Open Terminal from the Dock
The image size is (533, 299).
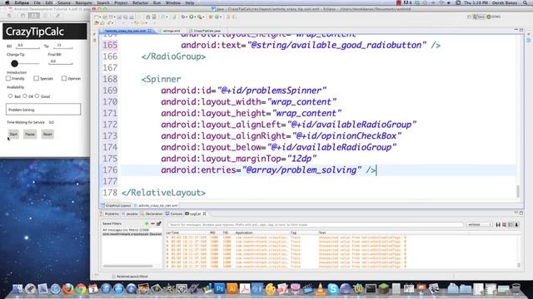[x=371, y=289]
